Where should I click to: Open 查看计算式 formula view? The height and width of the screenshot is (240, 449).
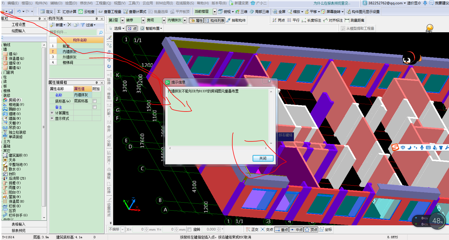tap(135, 12)
